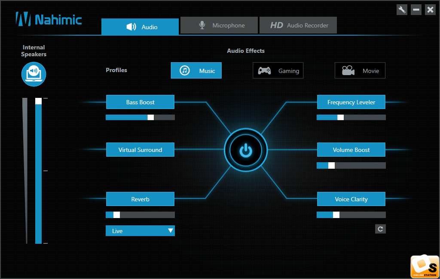Select the Movie profile
The image size is (440, 279).
(x=360, y=70)
